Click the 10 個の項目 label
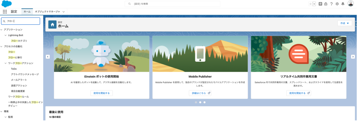The image size is (358, 121). tap(55, 117)
